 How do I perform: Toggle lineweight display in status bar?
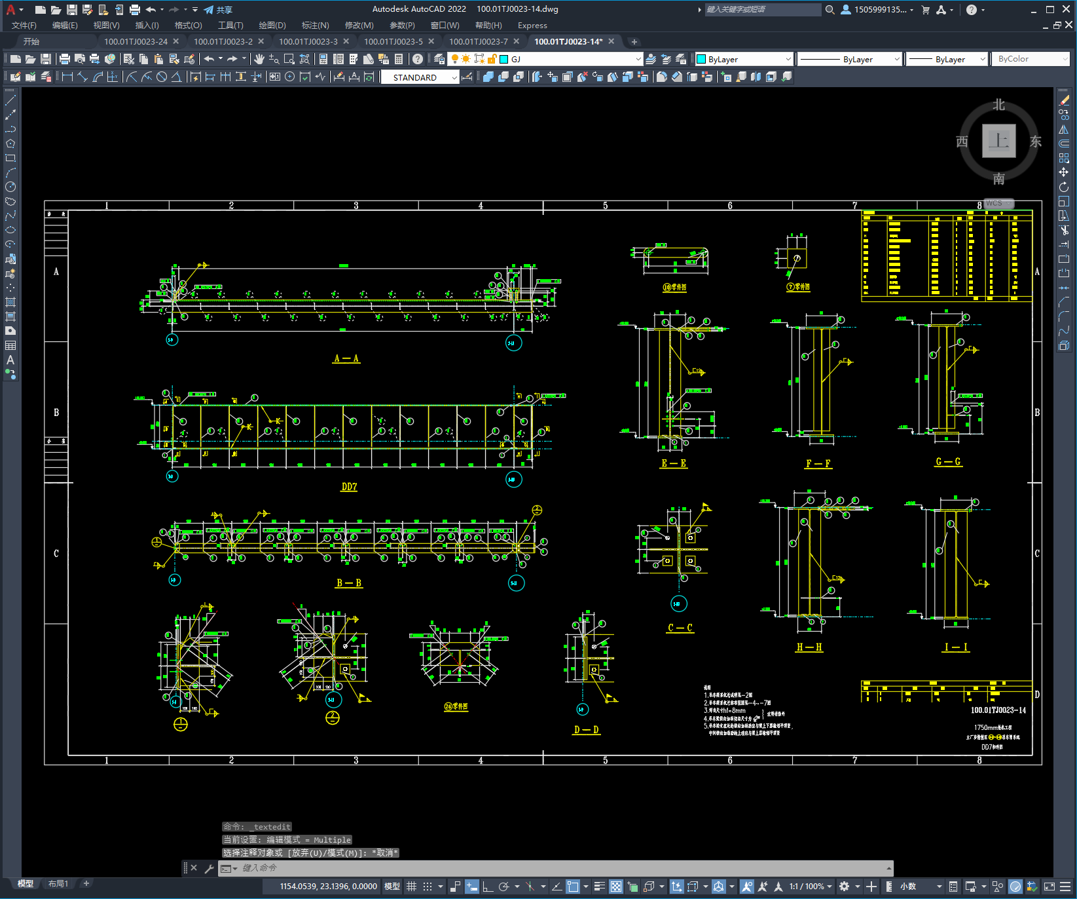pyautogui.click(x=599, y=887)
